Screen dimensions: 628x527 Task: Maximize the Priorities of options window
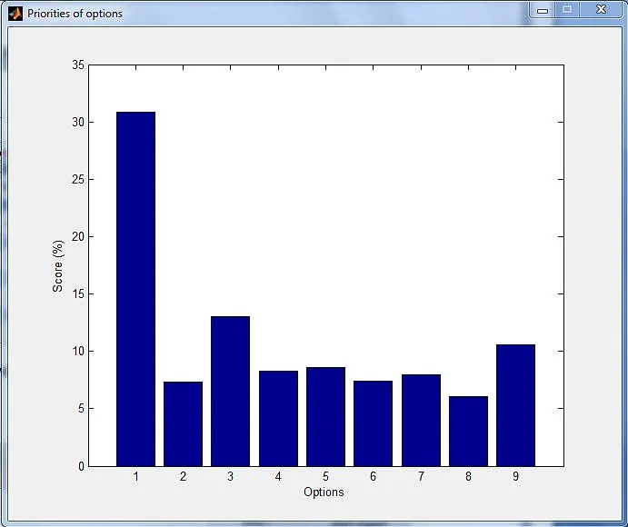[567, 10]
